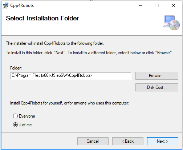The width and height of the screenshot is (183, 150).
Task: Click the Cpp4Robots installer icon in title bar
Action: click(x=5, y=5)
